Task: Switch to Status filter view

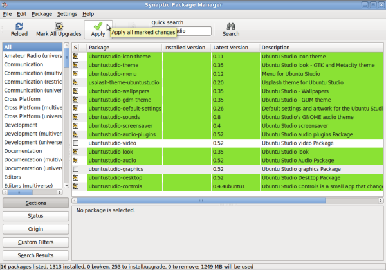Action: point(35,216)
